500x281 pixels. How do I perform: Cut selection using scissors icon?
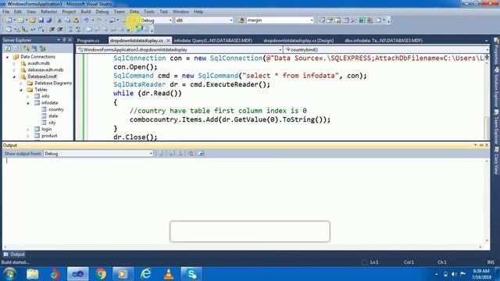(x=59, y=20)
